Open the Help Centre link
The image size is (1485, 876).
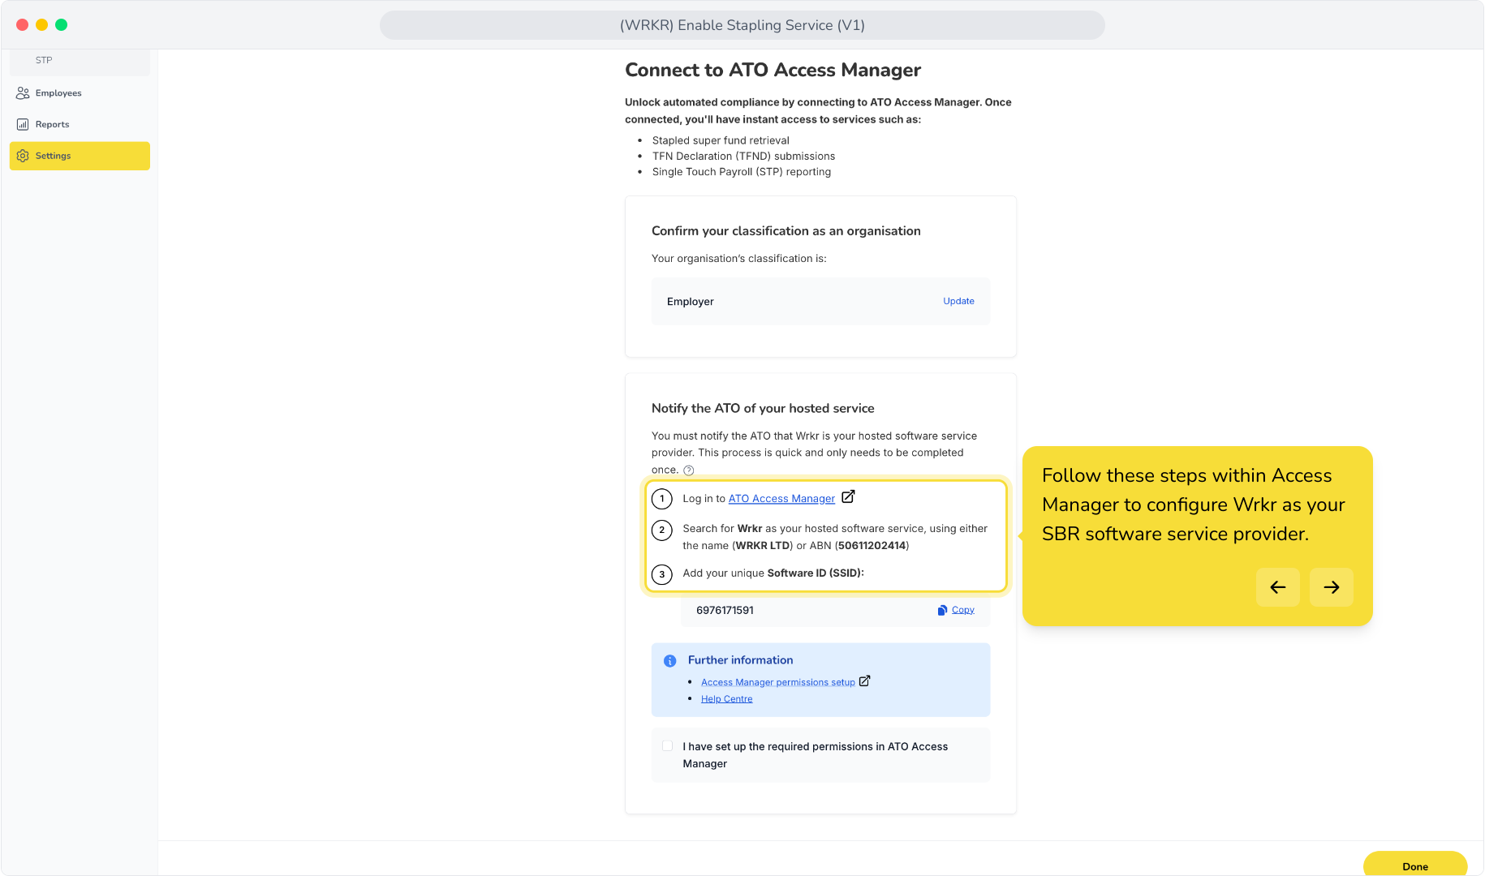(727, 699)
